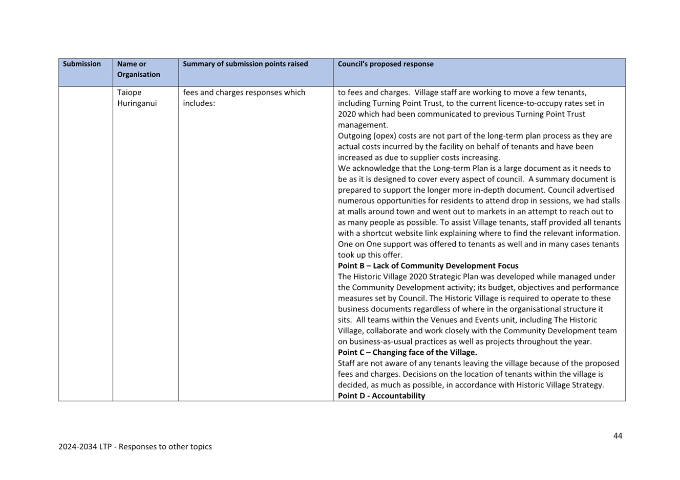Click the line 'took up this offer.'
The image size is (680, 480).
(370, 255)
